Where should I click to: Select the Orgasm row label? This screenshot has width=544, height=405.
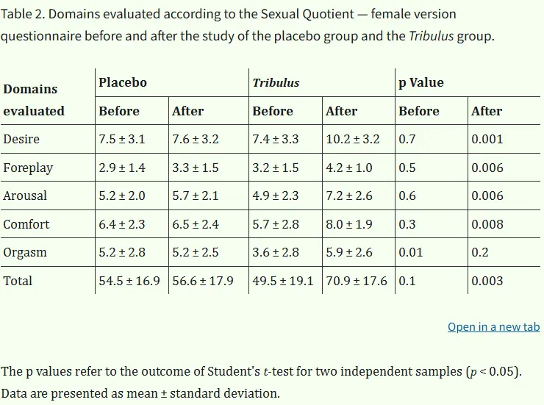[x=25, y=252]
